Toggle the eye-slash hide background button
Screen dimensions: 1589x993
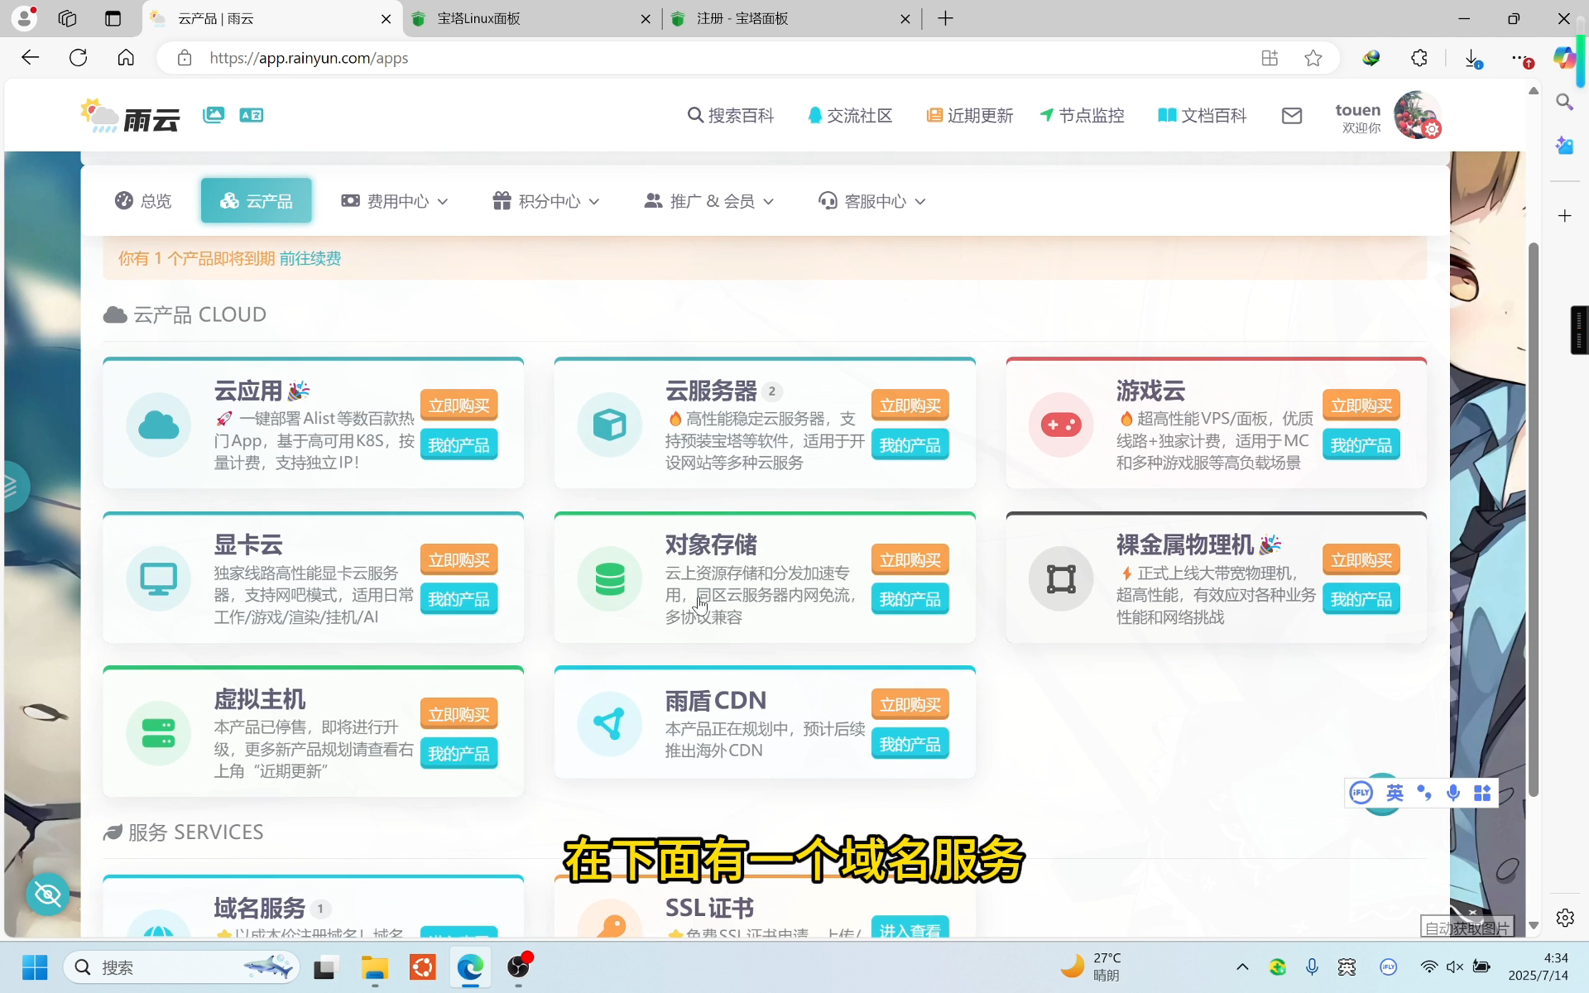pyautogui.click(x=48, y=895)
